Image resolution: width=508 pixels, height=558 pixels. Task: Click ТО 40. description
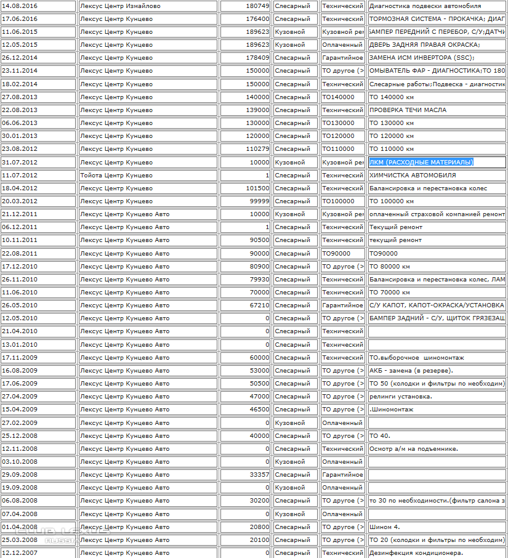tap(437, 435)
